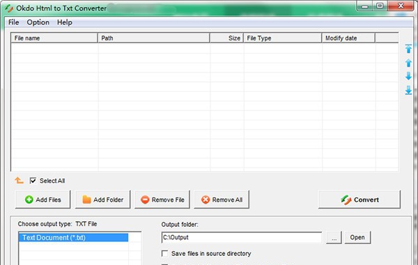
Task: Open the Option menu
Action: coord(38,22)
